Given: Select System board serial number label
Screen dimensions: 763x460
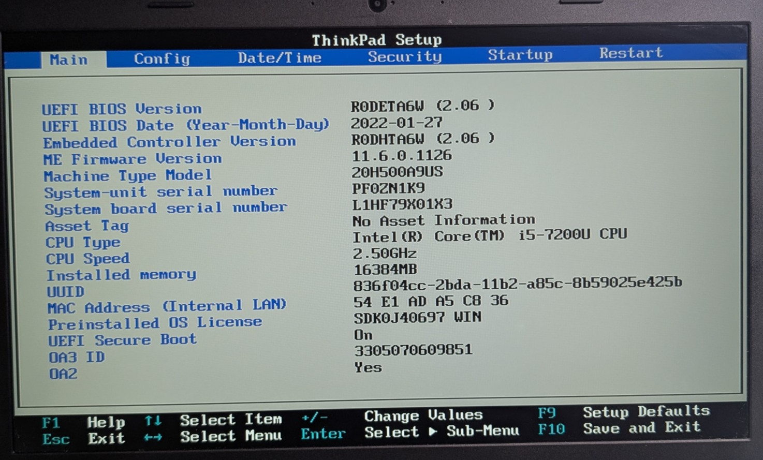Looking at the screenshot, I should [166, 209].
